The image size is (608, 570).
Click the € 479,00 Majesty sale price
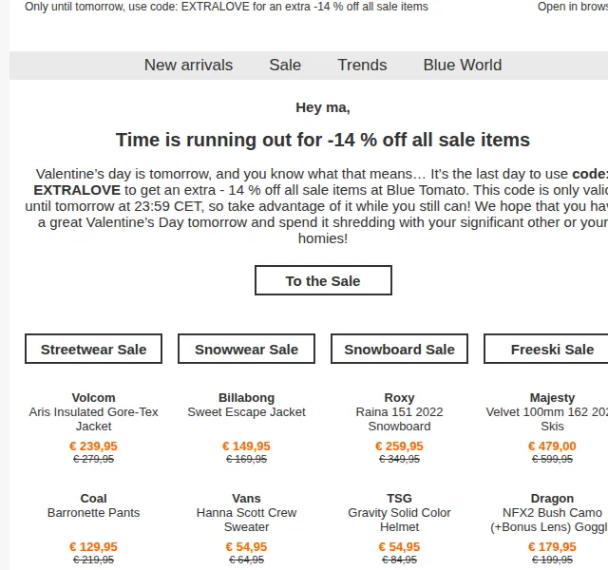point(552,446)
